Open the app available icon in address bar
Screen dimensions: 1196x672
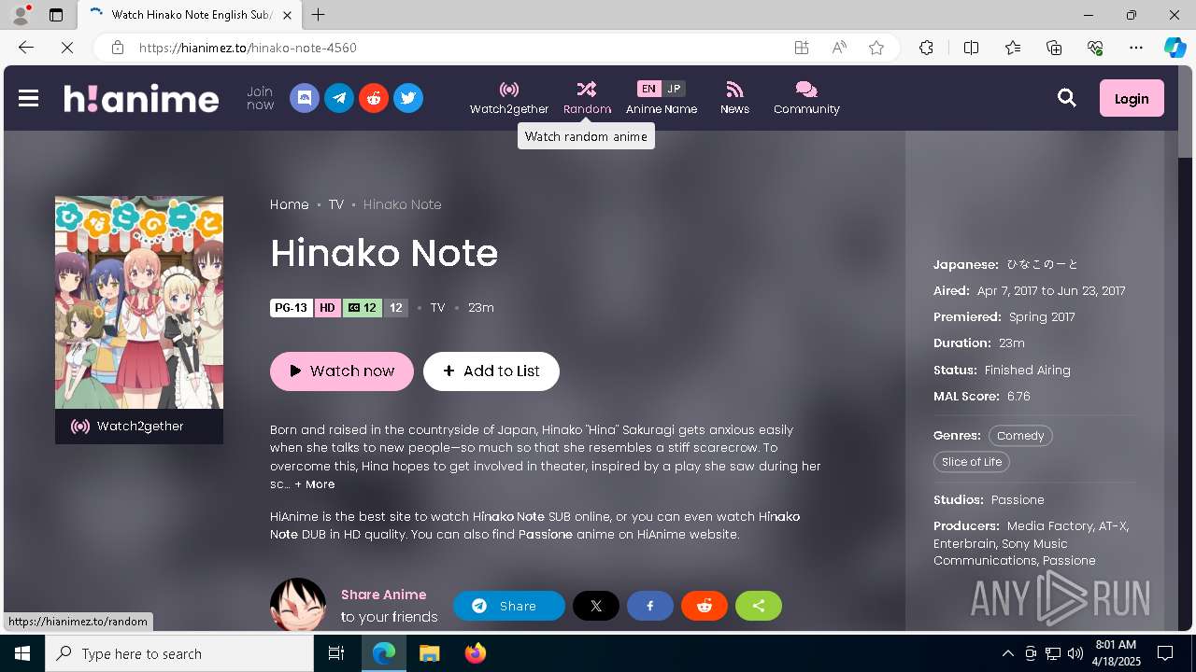point(802,48)
